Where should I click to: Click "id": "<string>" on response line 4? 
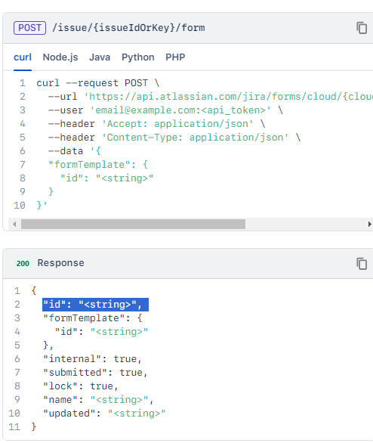101,332
